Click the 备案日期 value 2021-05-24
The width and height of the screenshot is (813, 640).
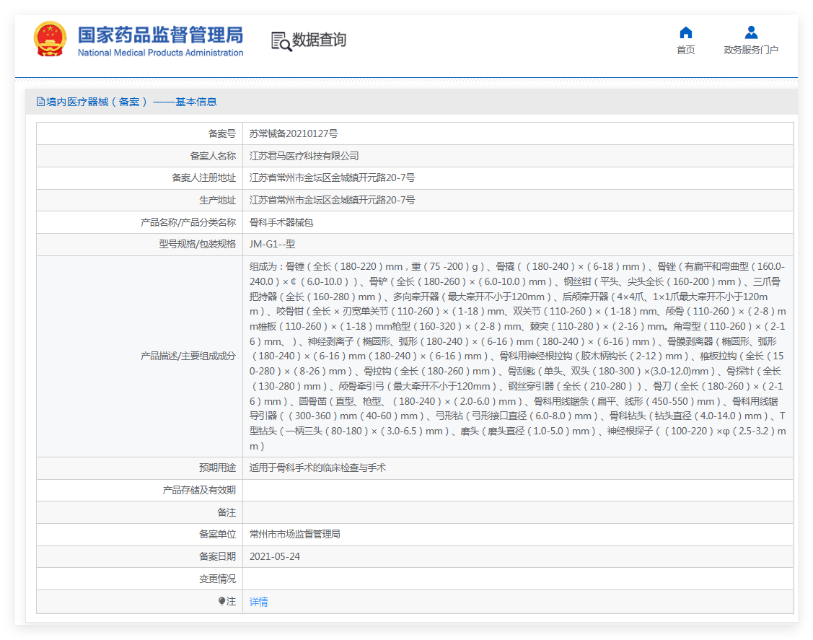click(x=274, y=556)
